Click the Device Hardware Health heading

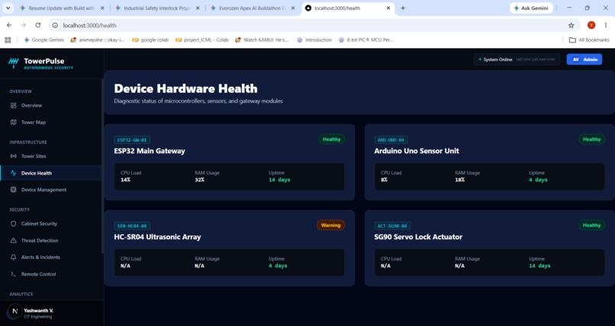185,88
